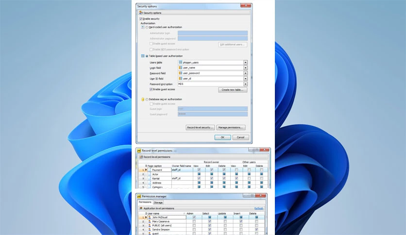Click the Refresh link in Permission manager
This screenshot has width=406, height=235.
point(259,208)
